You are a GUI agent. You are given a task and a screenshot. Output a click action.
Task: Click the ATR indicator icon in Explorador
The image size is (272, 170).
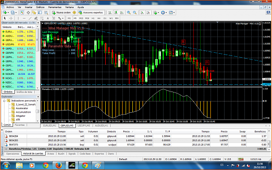(x=13, y=119)
